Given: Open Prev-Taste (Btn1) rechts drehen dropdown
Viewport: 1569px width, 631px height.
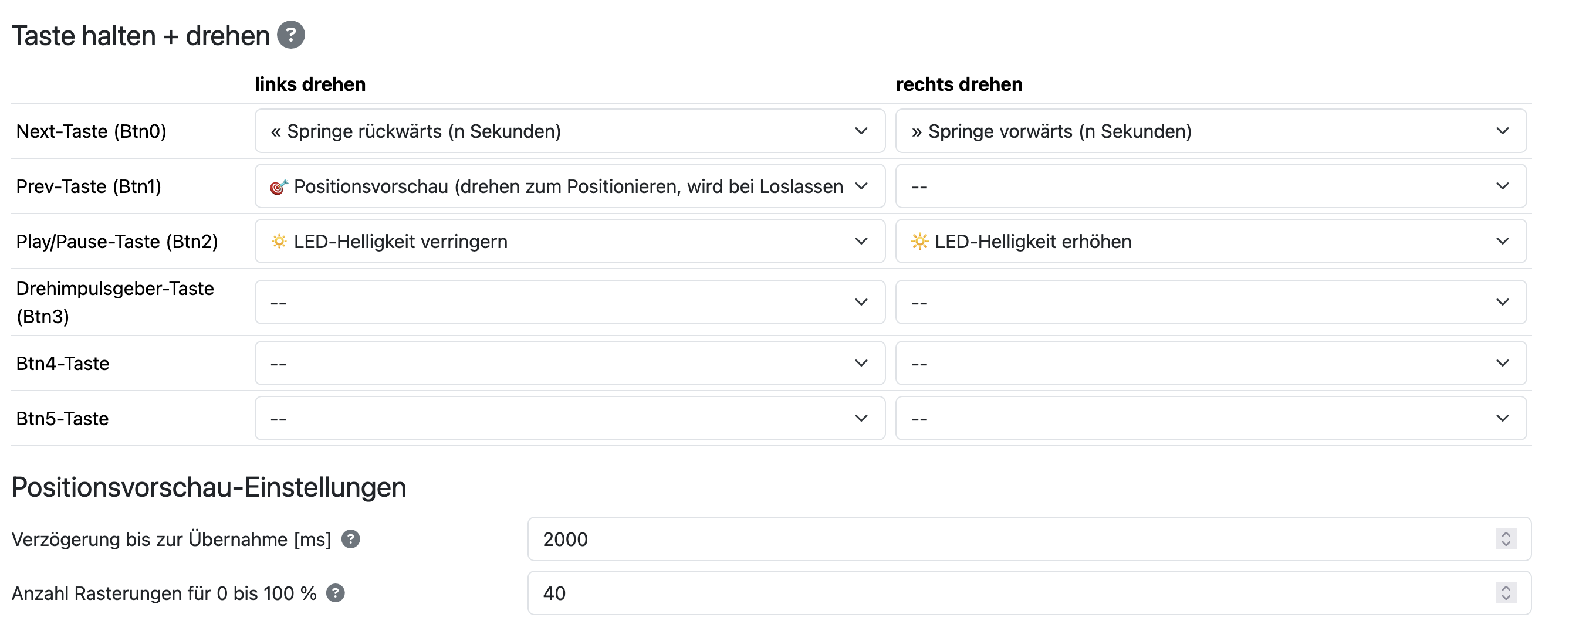Looking at the screenshot, I should click(1211, 186).
